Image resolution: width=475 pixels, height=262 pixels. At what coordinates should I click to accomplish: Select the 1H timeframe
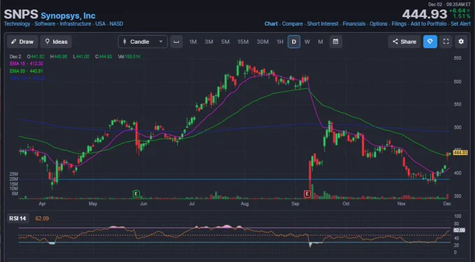(x=280, y=42)
